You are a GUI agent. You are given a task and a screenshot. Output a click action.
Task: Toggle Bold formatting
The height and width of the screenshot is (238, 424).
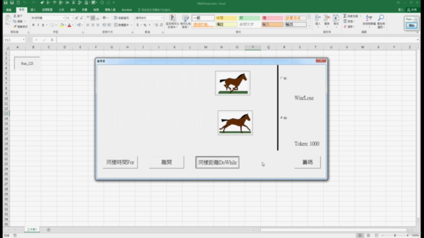point(33,25)
